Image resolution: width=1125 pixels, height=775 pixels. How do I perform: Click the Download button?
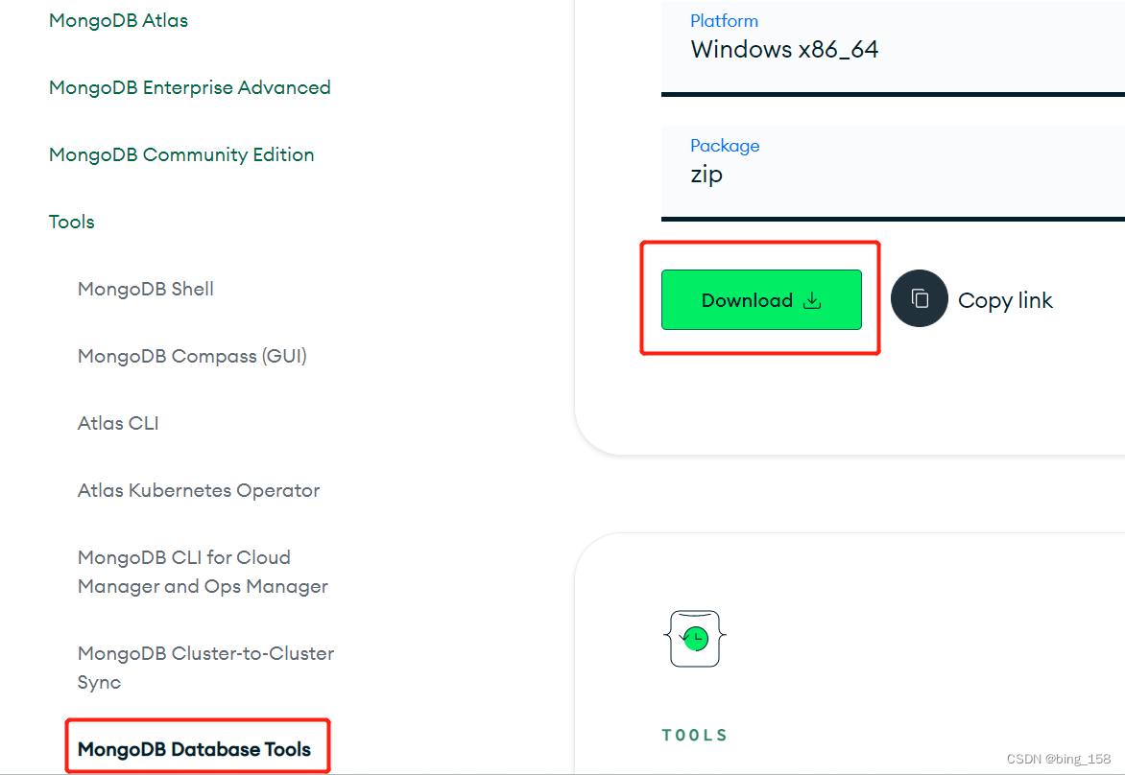[759, 300]
